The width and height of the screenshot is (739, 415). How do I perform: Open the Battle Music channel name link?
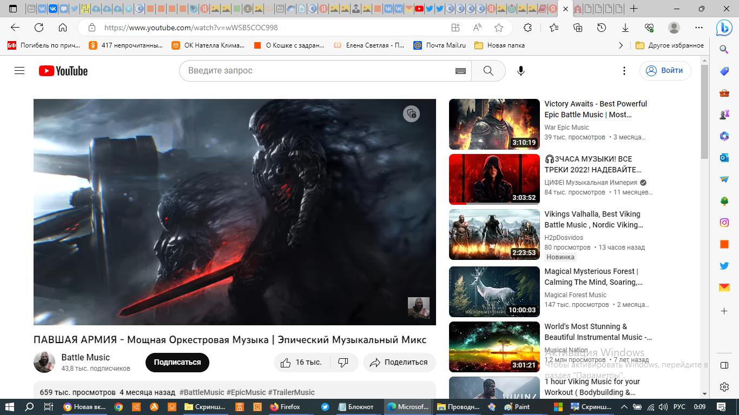click(x=85, y=357)
